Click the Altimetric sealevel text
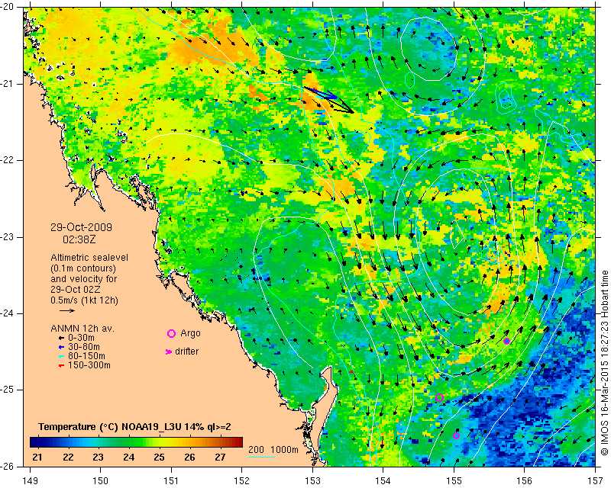This screenshot has width=611, height=488. pyautogui.click(x=89, y=258)
